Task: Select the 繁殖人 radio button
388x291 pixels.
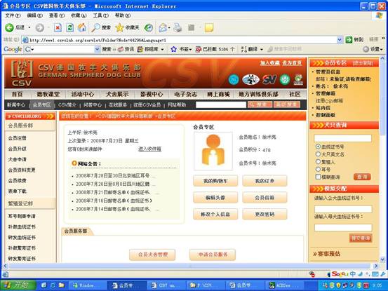Action: pos(319,162)
